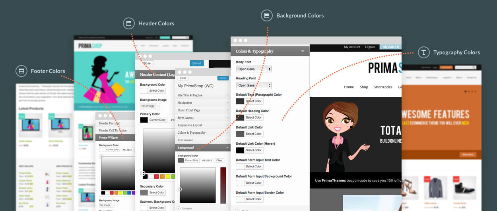Expand the Ecommerce section

(203, 140)
